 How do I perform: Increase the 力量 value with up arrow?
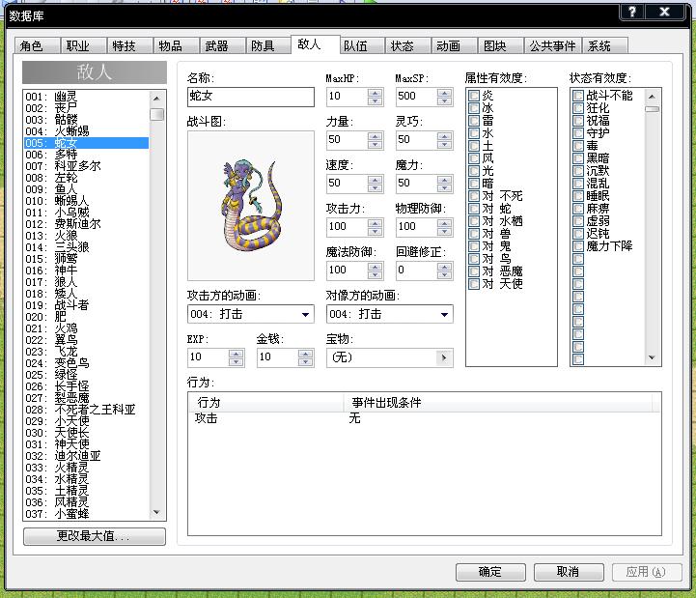(376, 136)
